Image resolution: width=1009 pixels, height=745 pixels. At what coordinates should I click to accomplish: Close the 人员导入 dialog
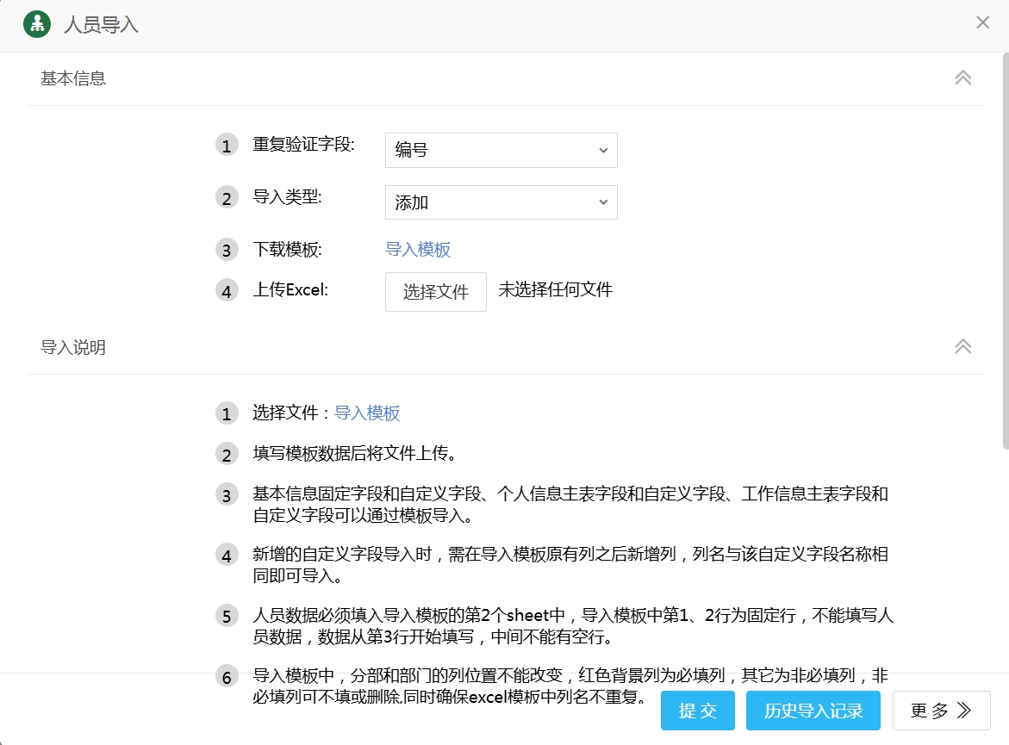(982, 23)
